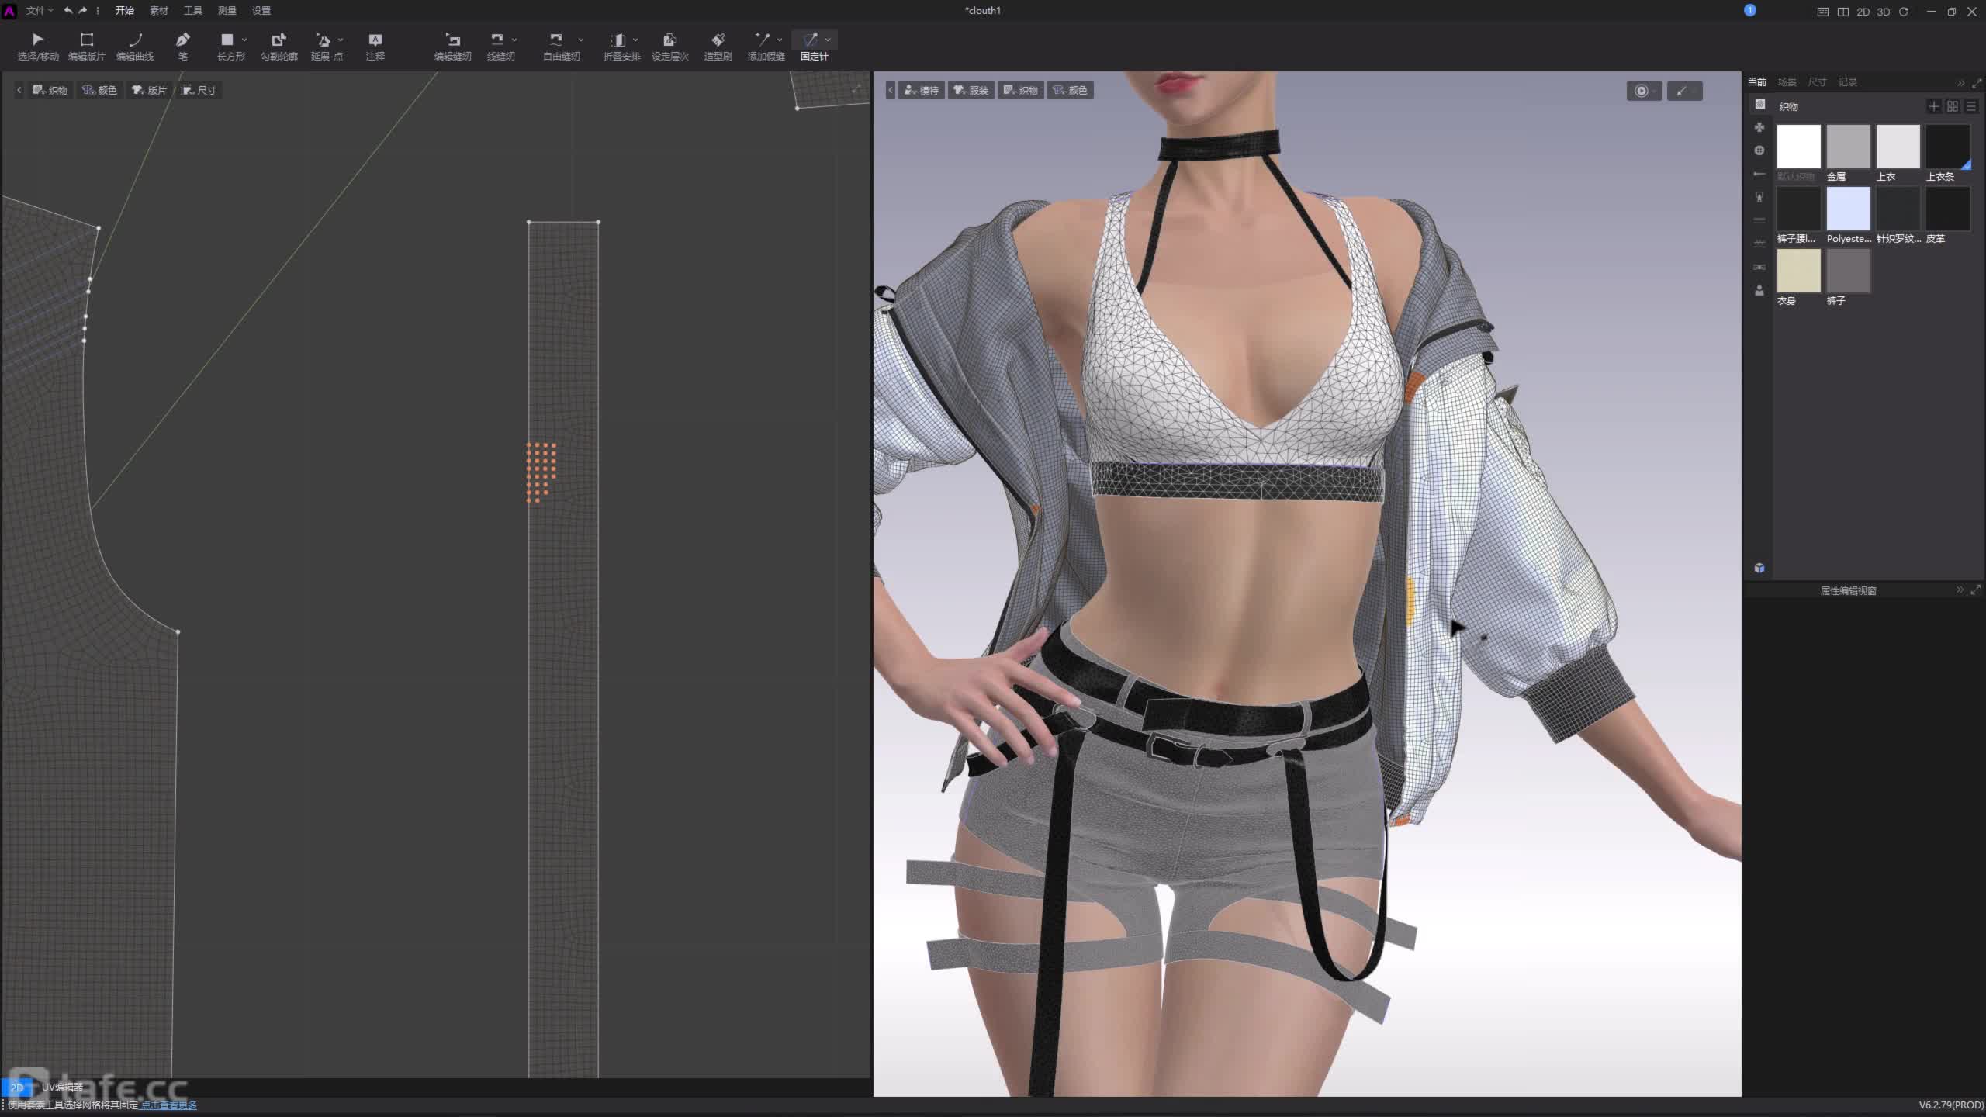The height and width of the screenshot is (1117, 1986).
Task: Toggle 模特 avatar display in 3D view
Action: 922,90
